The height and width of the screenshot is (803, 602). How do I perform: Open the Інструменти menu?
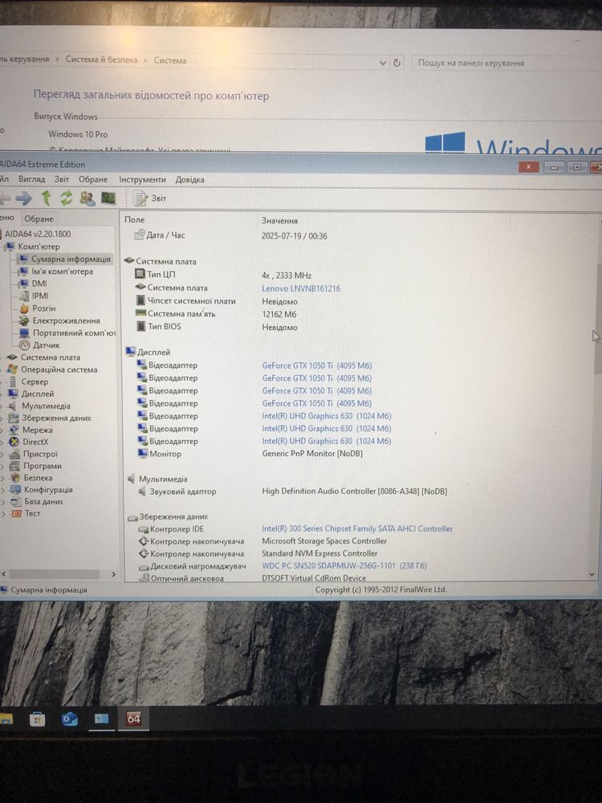[142, 180]
